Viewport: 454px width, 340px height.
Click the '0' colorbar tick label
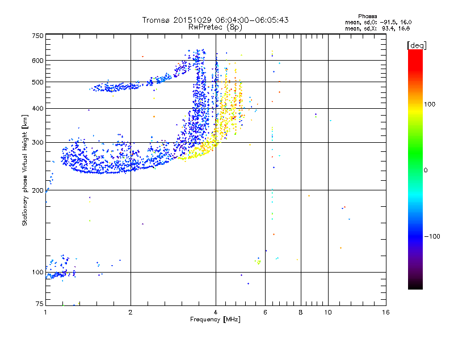[426, 171]
